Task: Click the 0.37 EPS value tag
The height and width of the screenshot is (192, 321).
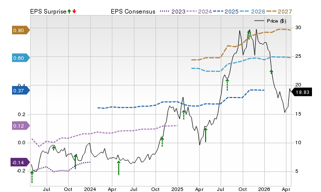Action: [x=21, y=90]
